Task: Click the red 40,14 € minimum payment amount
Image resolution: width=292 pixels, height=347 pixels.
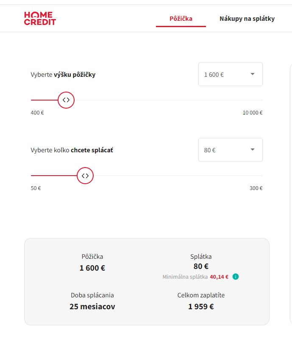Action: pyautogui.click(x=219, y=277)
